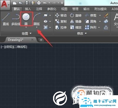Select the Rotate (旋转) tool

76,15
